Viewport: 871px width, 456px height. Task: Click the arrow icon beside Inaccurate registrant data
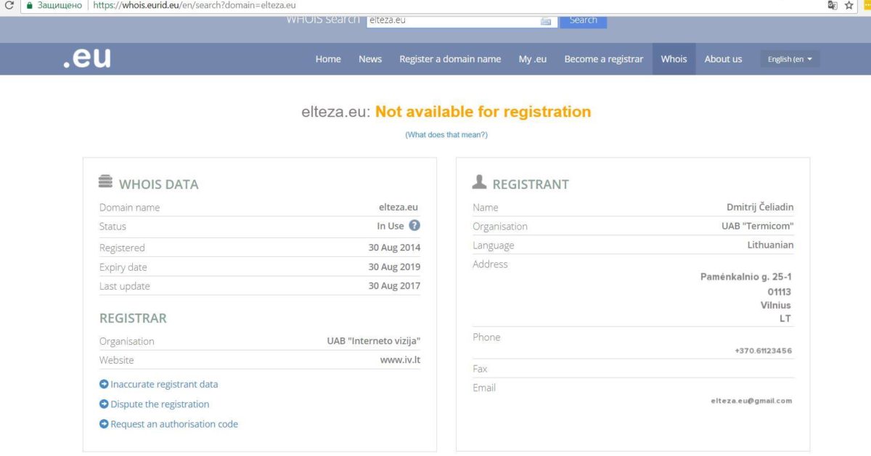(104, 384)
